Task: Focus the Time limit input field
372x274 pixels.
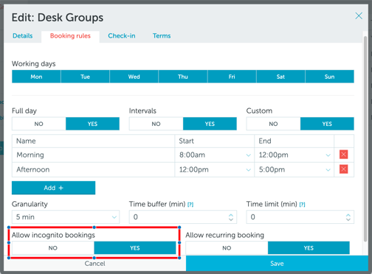Action: (300, 217)
